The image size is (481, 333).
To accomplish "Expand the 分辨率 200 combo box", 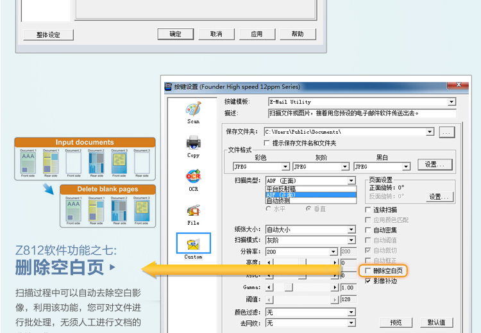I will coord(334,252).
